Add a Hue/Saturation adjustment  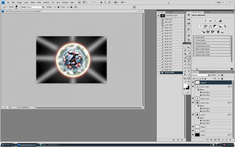coord(206,26)
